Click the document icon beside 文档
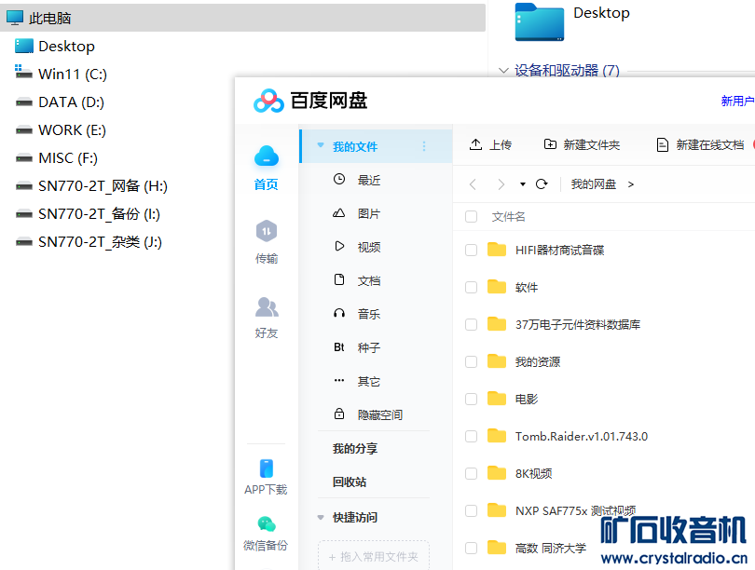Image resolution: width=755 pixels, height=570 pixels. click(339, 279)
